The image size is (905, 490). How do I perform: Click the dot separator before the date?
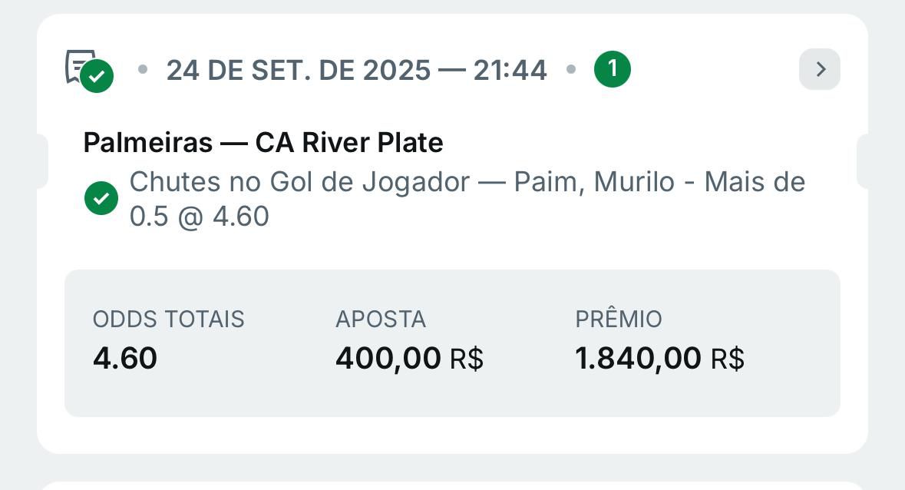142,70
